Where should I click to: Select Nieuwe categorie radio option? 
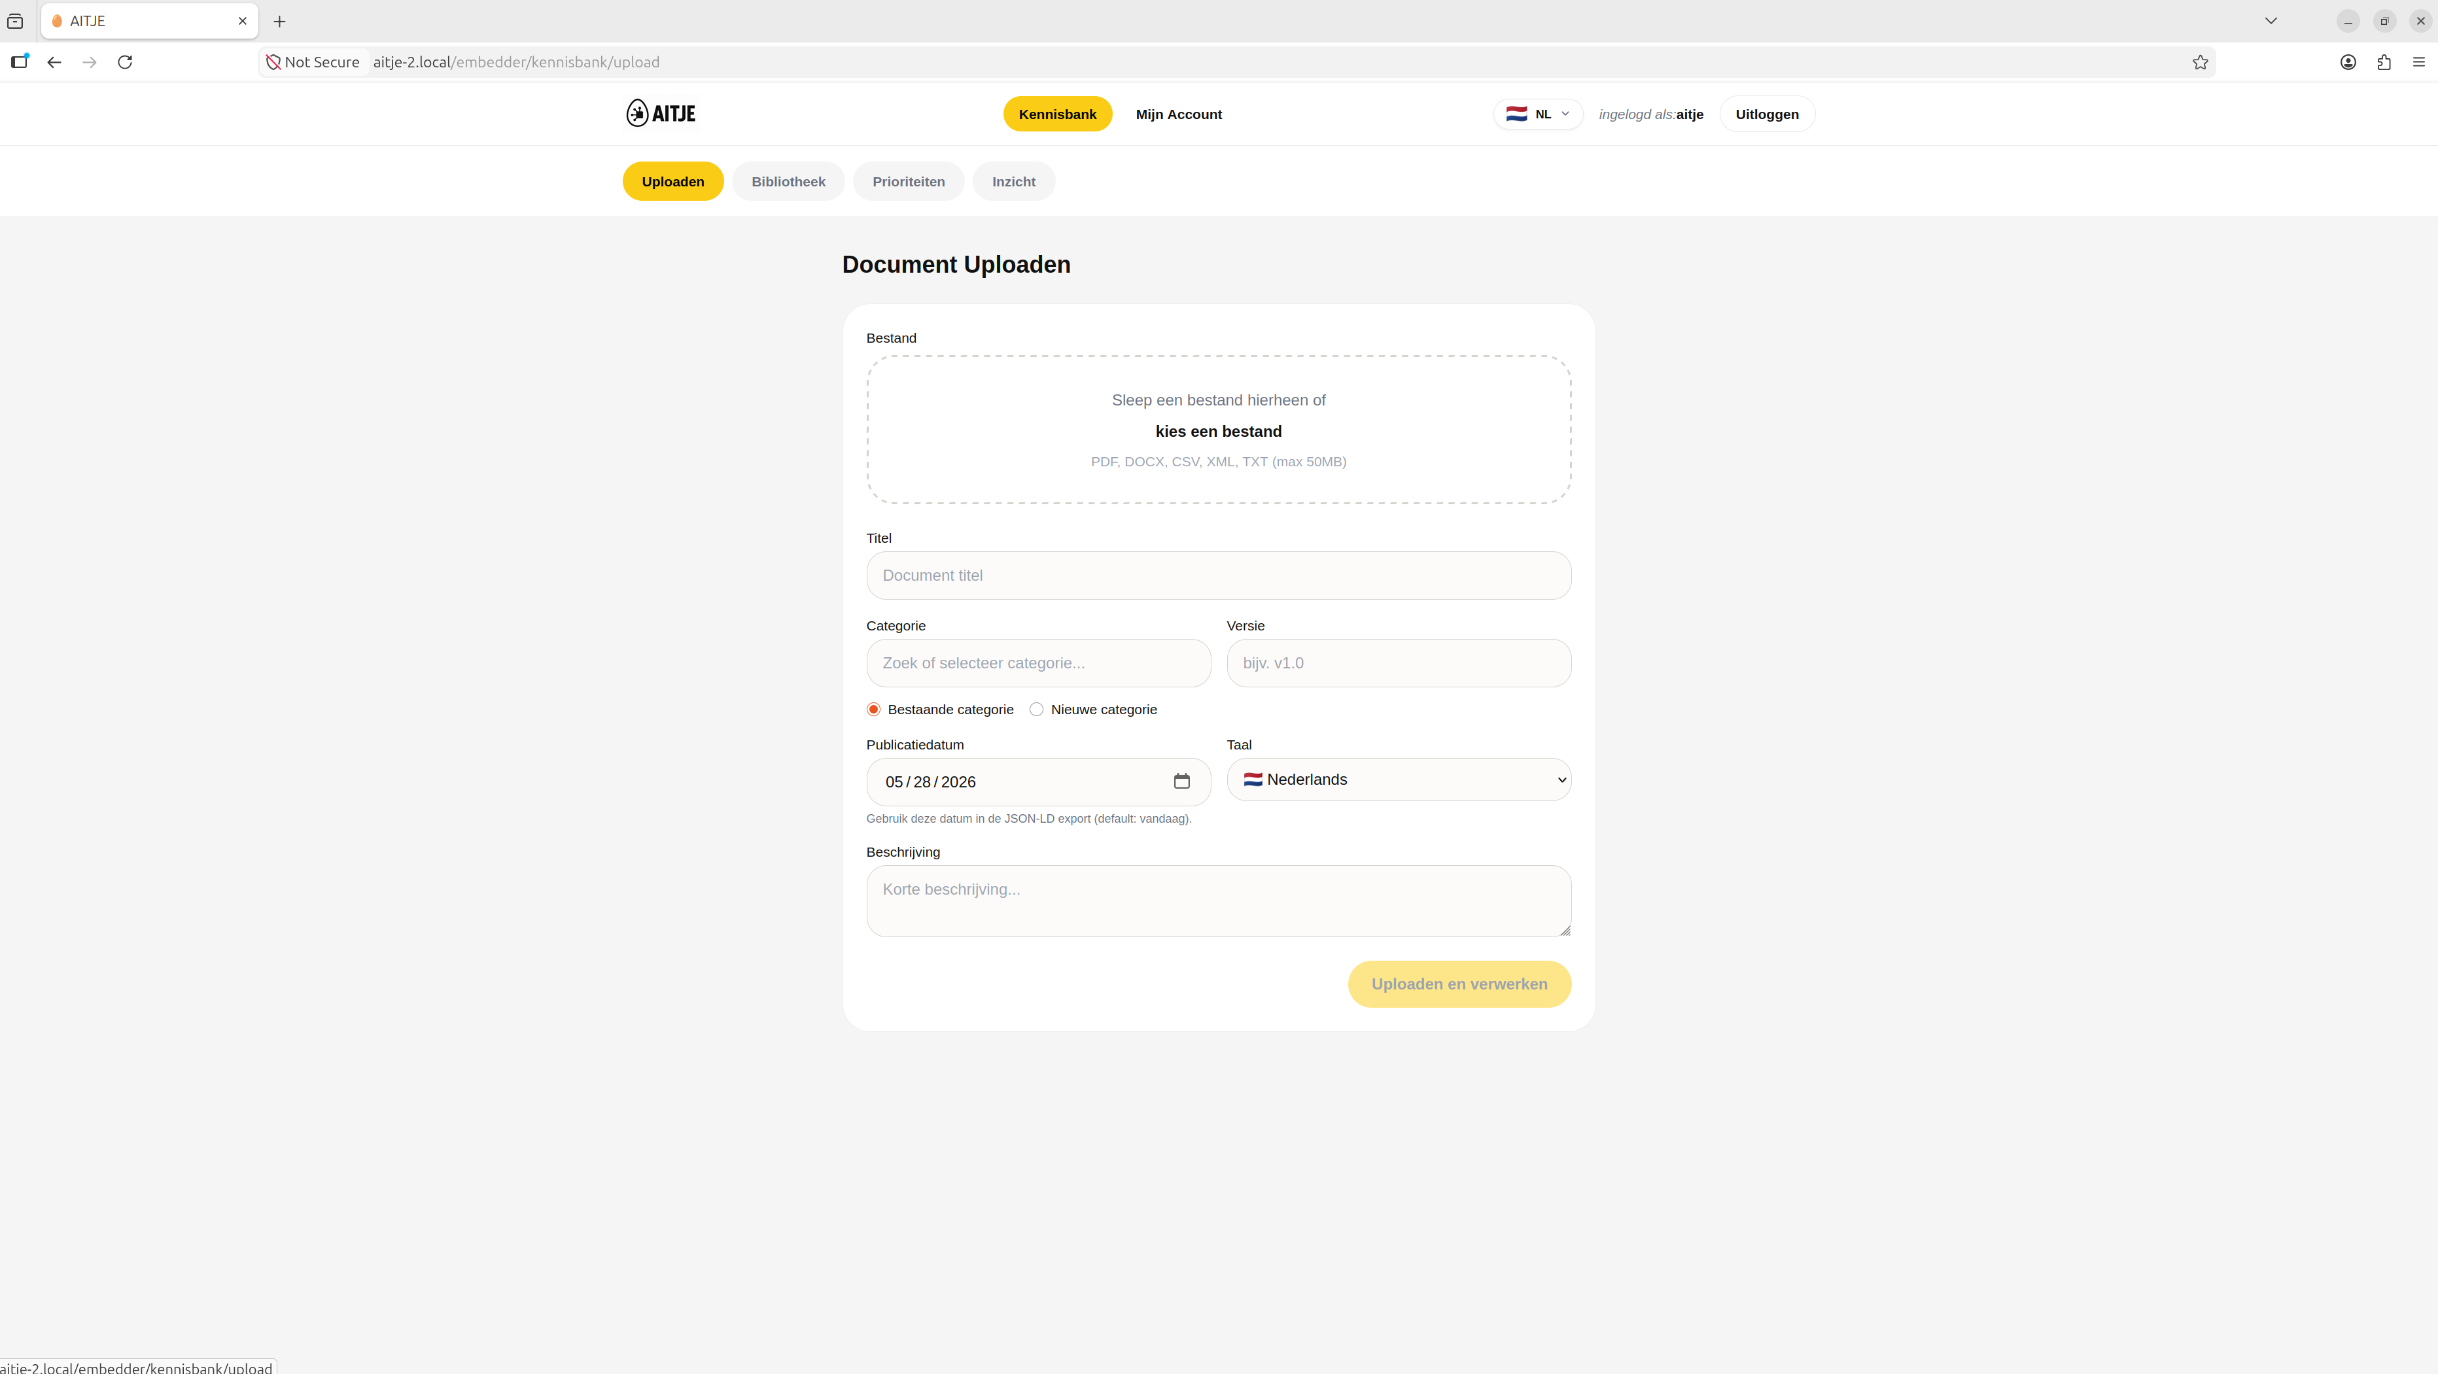[x=1036, y=709]
